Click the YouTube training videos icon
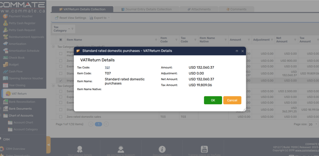This screenshot has height=156, width=319. click(204, 149)
